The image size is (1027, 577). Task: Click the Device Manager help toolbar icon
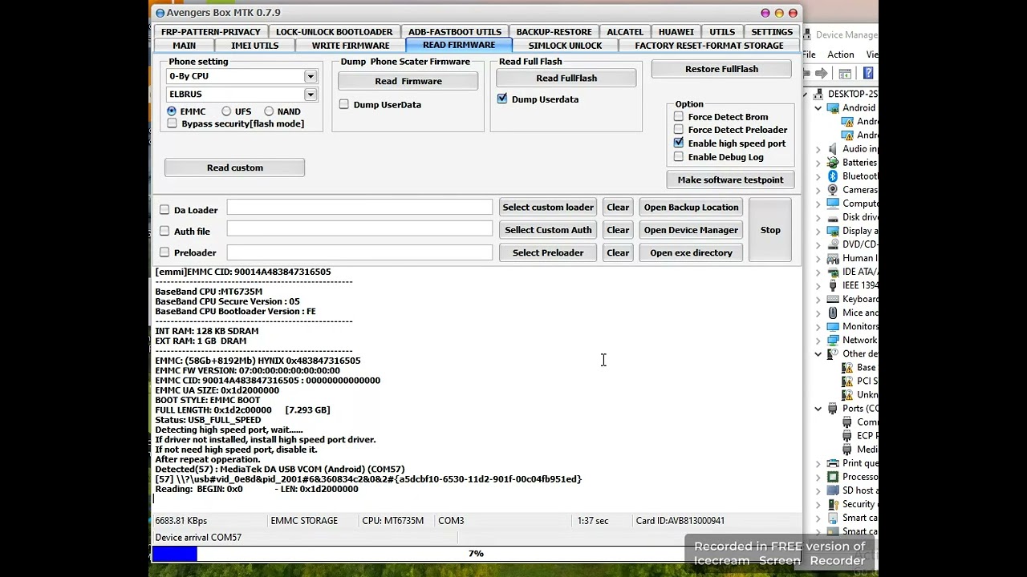click(x=868, y=74)
